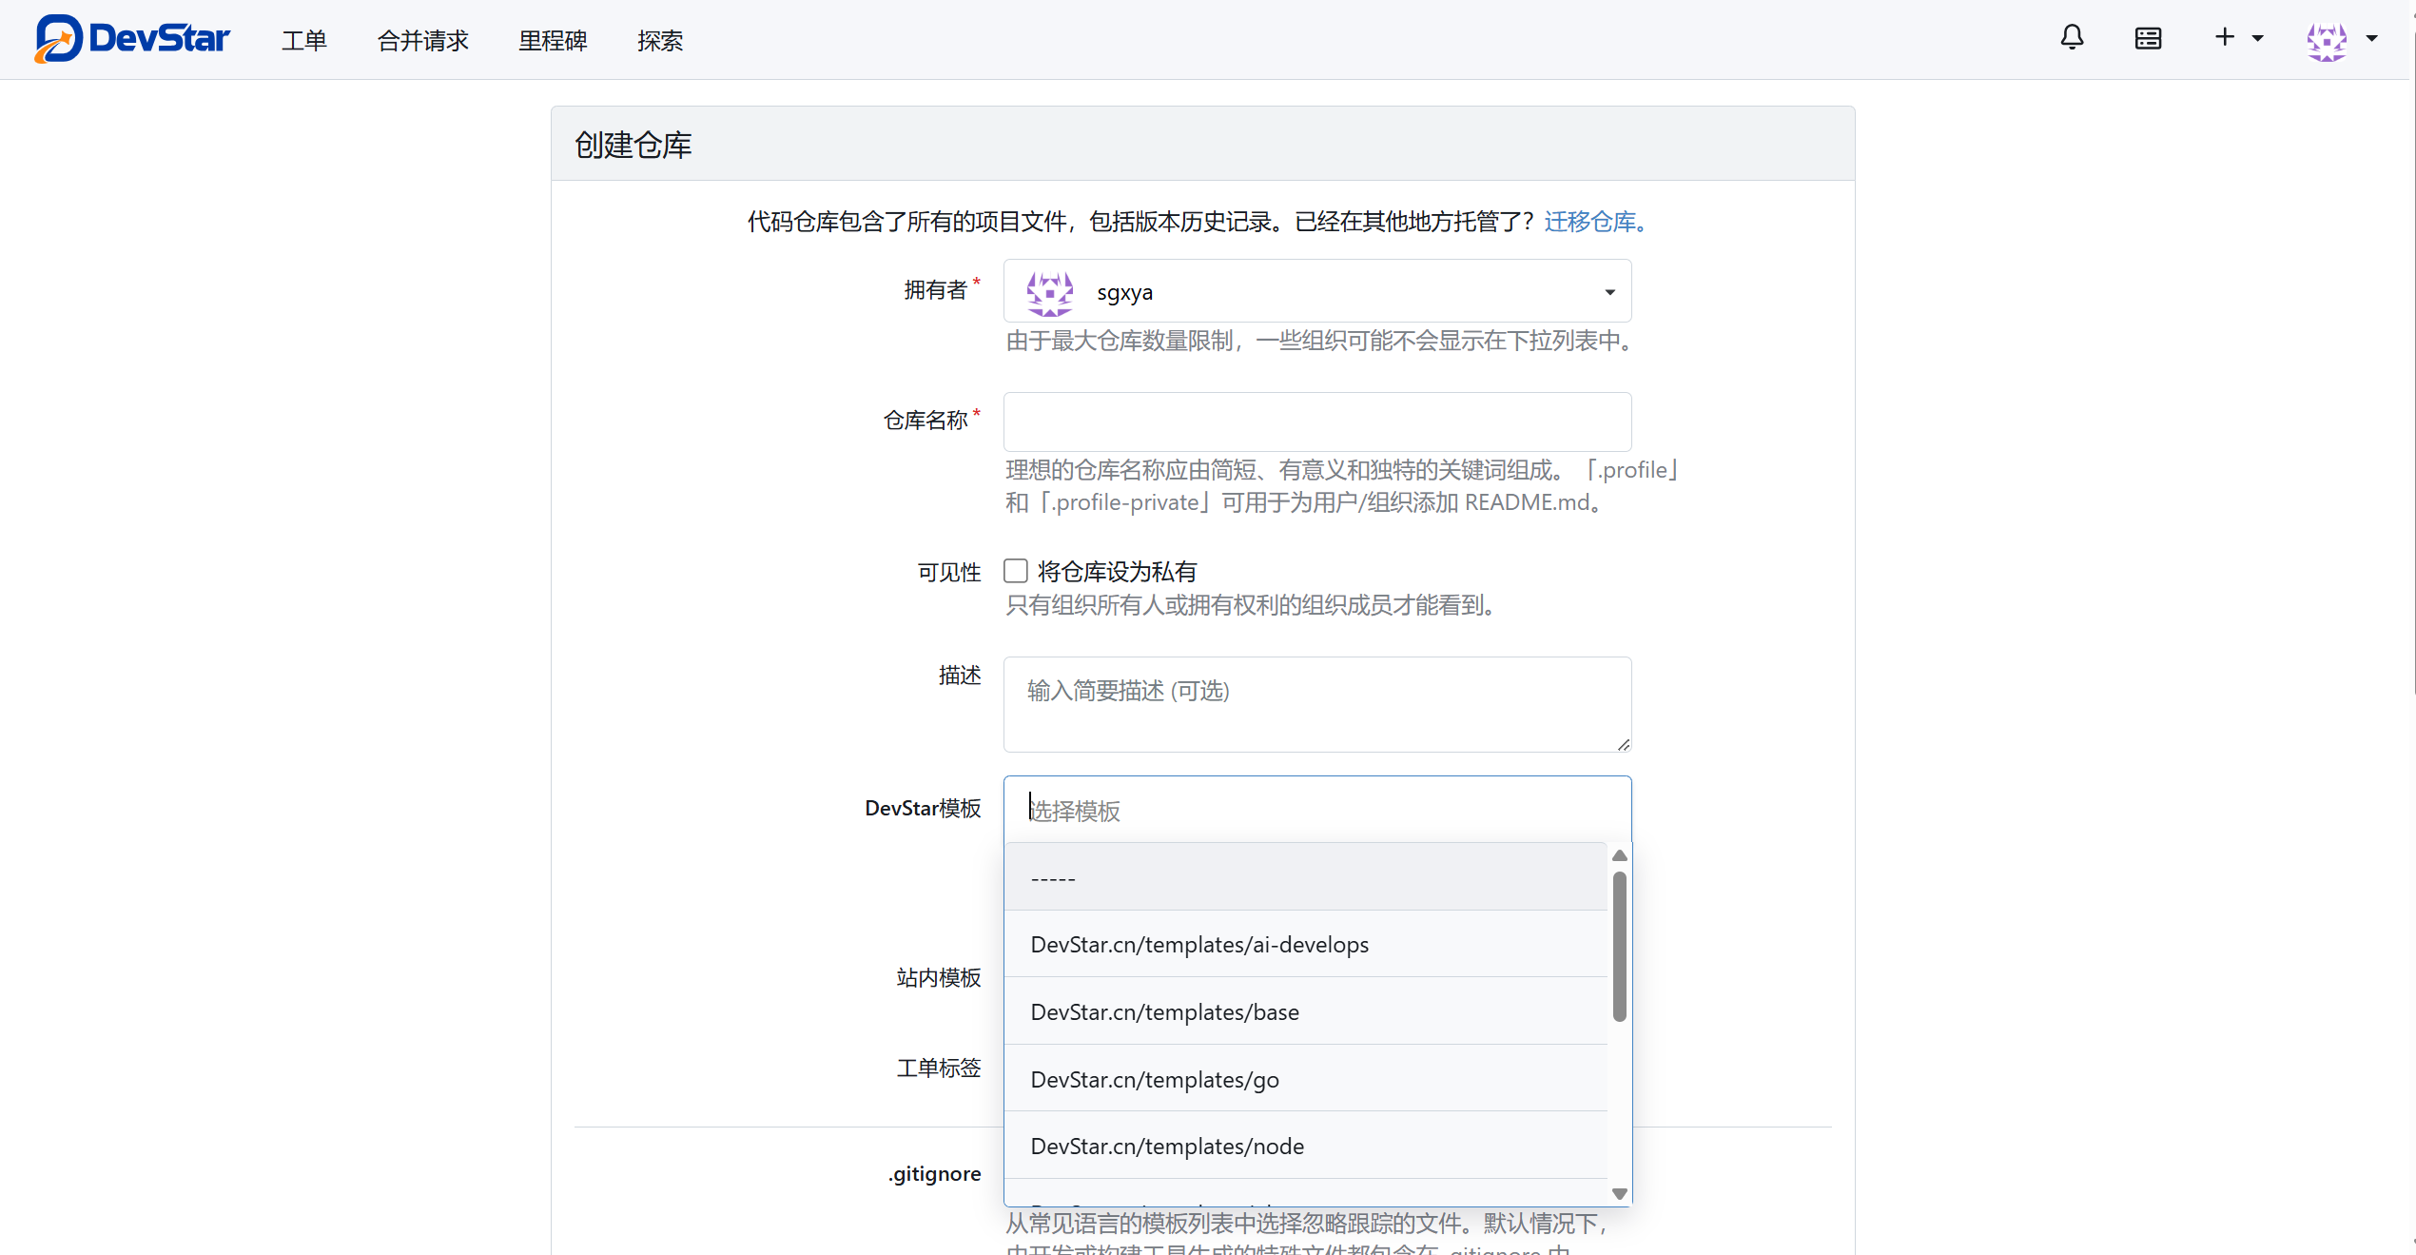
Task: Select the DevStar.cn/templates/ai-develops option
Action: pyautogui.click(x=1199, y=944)
